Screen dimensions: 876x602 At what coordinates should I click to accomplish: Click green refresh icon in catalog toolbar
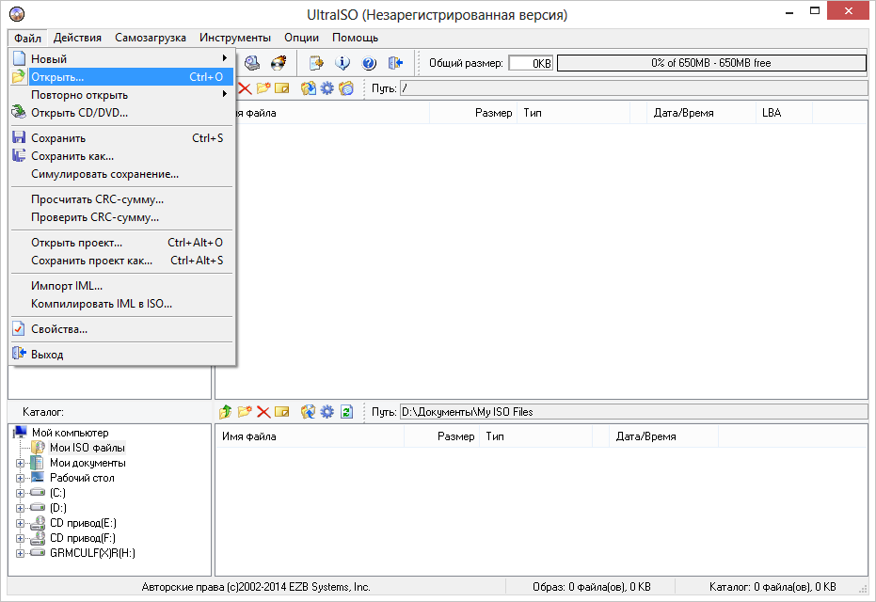pyautogui.click(x=346, y=412)
